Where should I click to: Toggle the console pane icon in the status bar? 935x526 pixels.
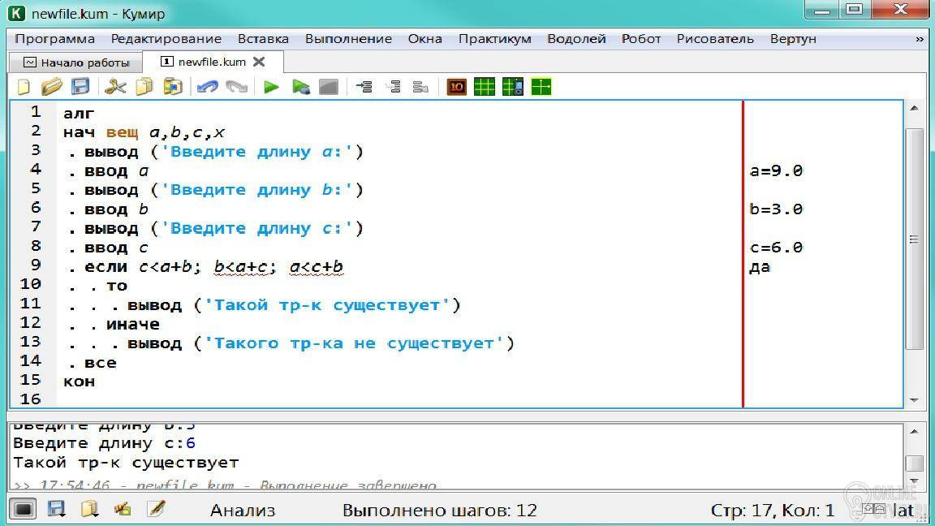[x=24, y=509]
